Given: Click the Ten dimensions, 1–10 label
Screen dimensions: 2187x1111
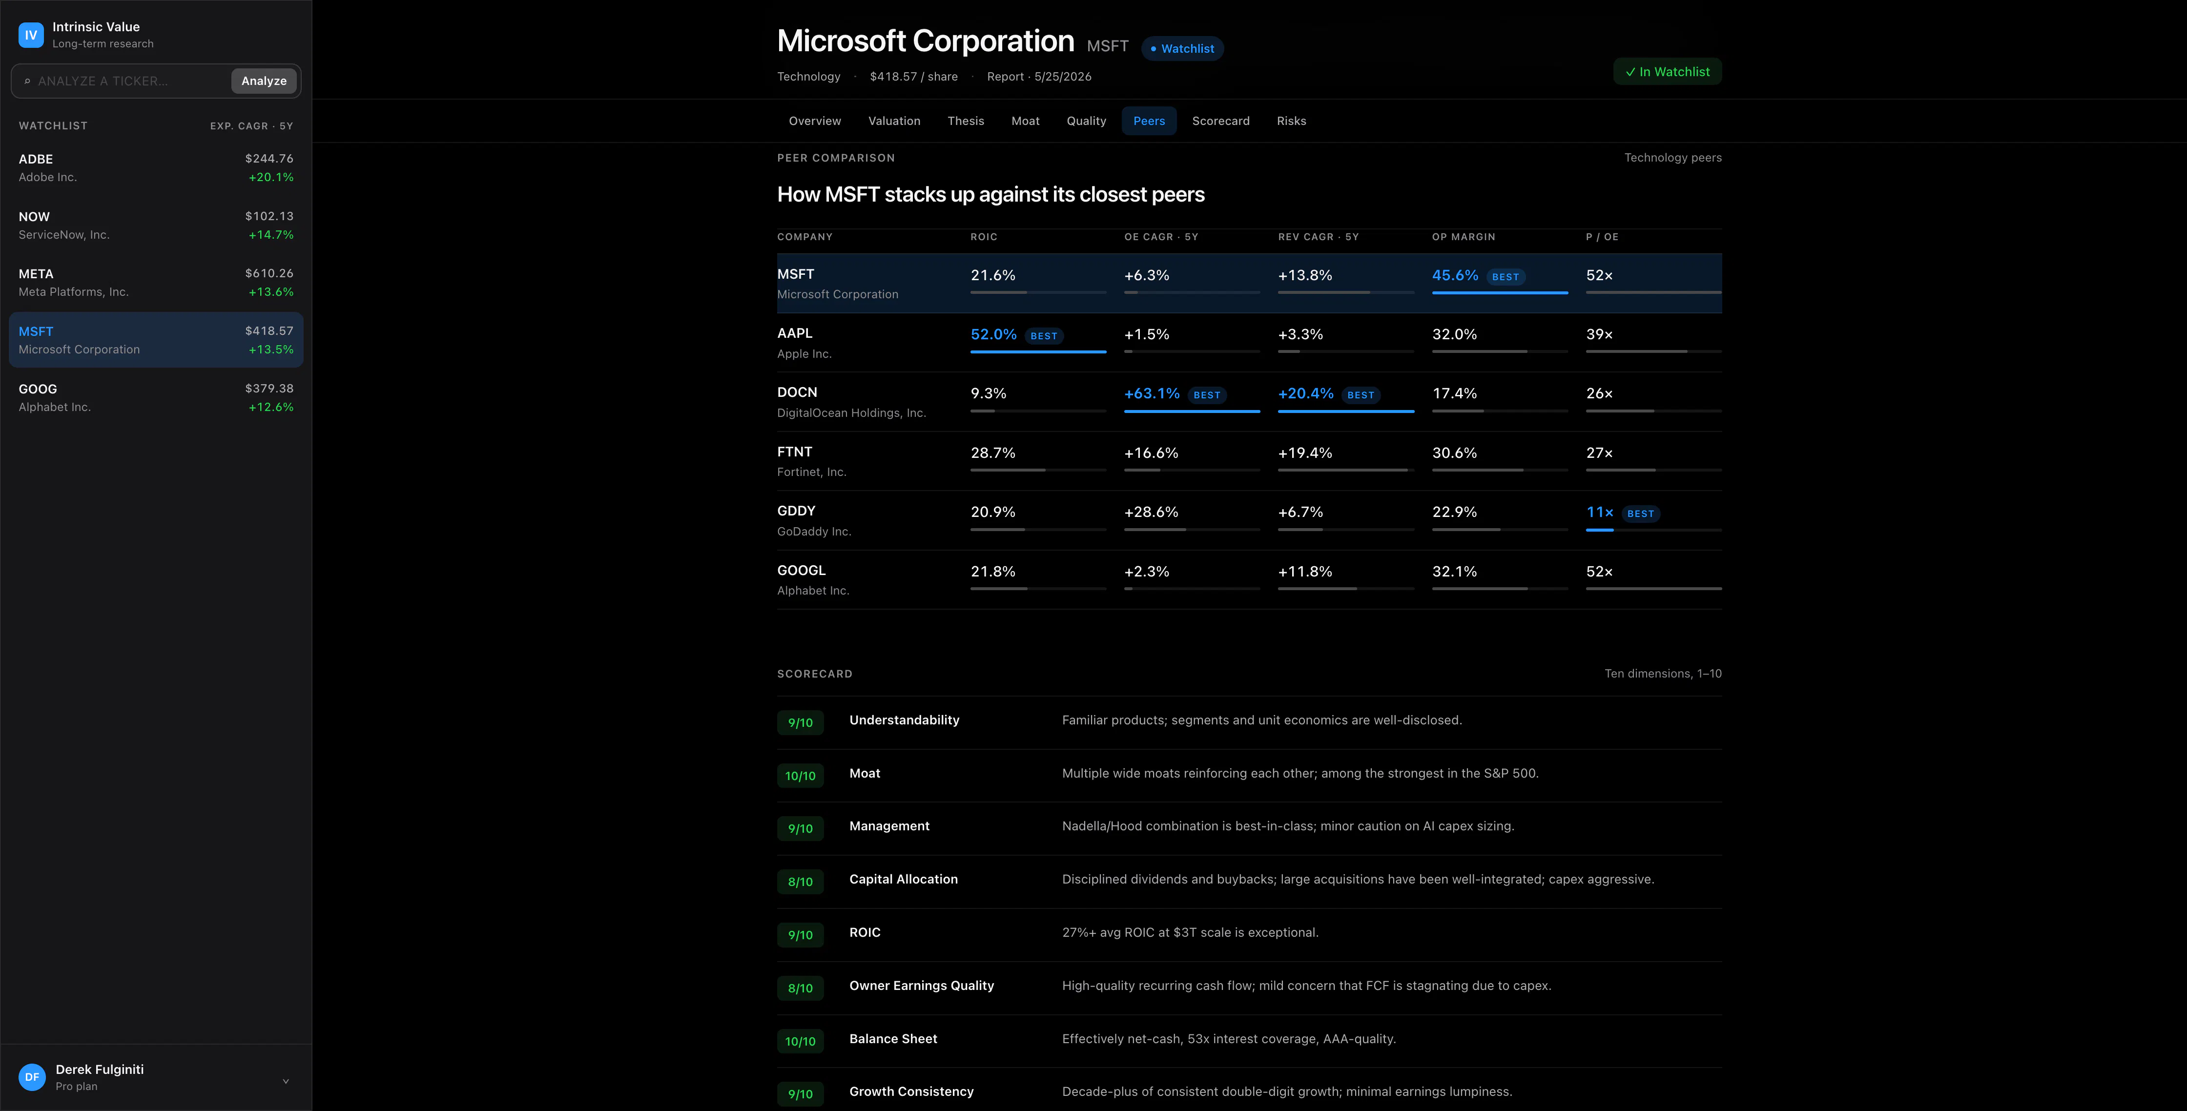Looking at the screenshot, I should (1663, 674).
